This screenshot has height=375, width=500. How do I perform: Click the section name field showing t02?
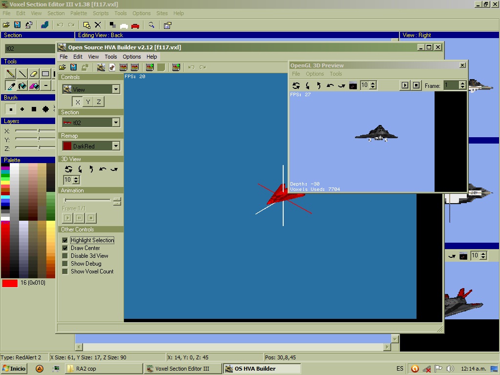tap(30, 49)
